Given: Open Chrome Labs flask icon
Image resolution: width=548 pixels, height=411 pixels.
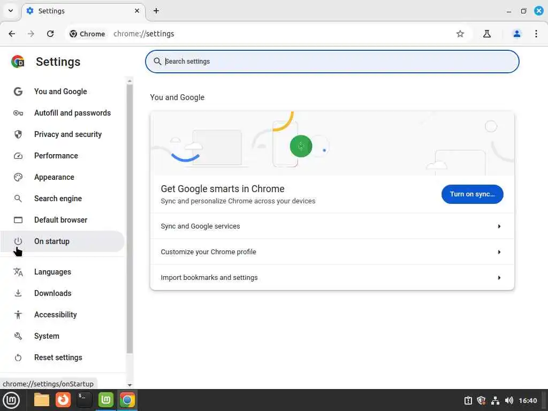Looking at the screenshot, I should (x=487, y=34).
